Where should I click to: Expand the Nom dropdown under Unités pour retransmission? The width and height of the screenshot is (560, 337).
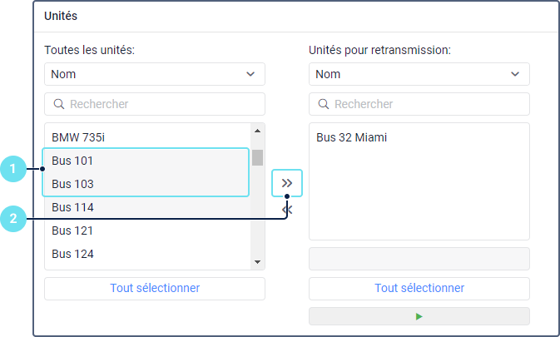click(x=419, y=74)
